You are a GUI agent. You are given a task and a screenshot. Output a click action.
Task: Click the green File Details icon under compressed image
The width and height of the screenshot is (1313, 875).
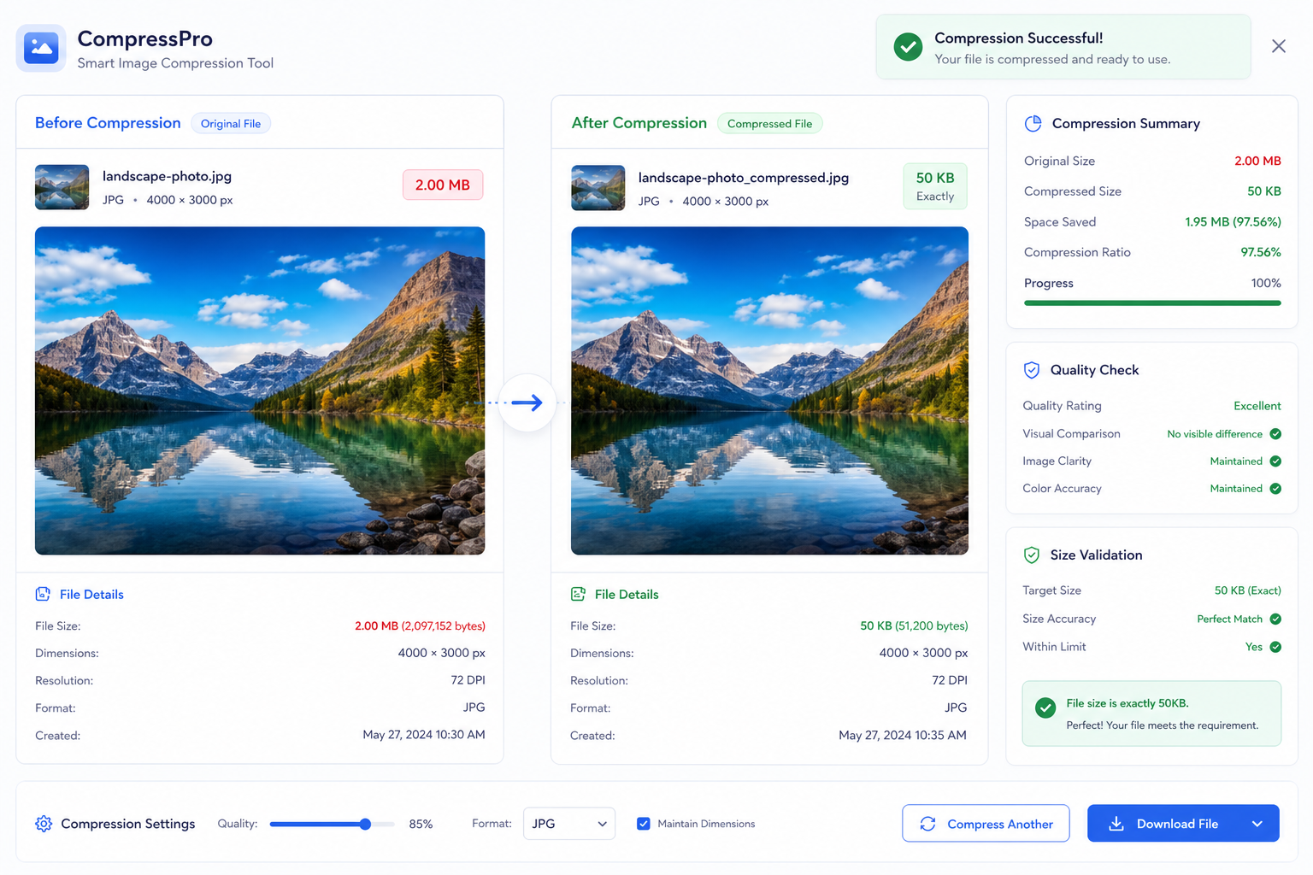click(579, 594)
